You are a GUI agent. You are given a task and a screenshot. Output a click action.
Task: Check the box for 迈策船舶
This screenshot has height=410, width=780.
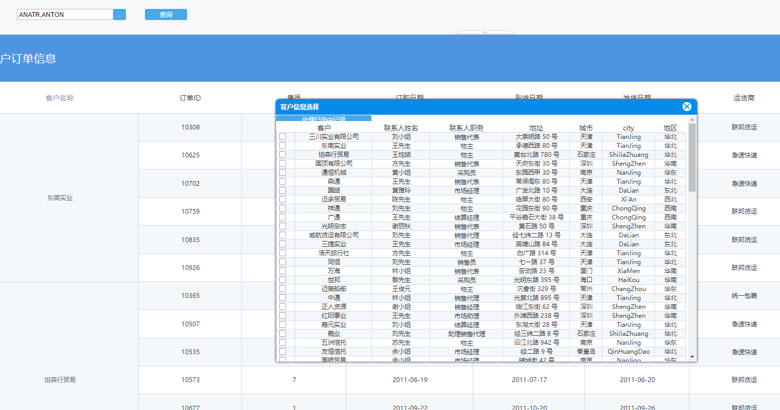point(282,289)
